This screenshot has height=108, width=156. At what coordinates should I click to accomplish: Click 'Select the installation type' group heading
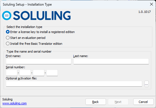24,27
